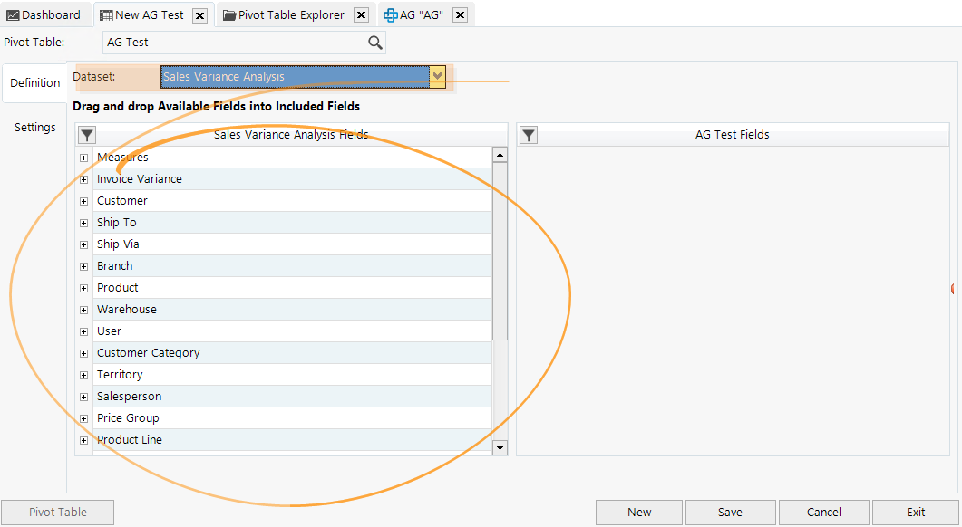This screenshot has width=962, height=527.
Task: Click the filter icon above Sales Variance Analysis Fields
Action: [x=87, y=135]
